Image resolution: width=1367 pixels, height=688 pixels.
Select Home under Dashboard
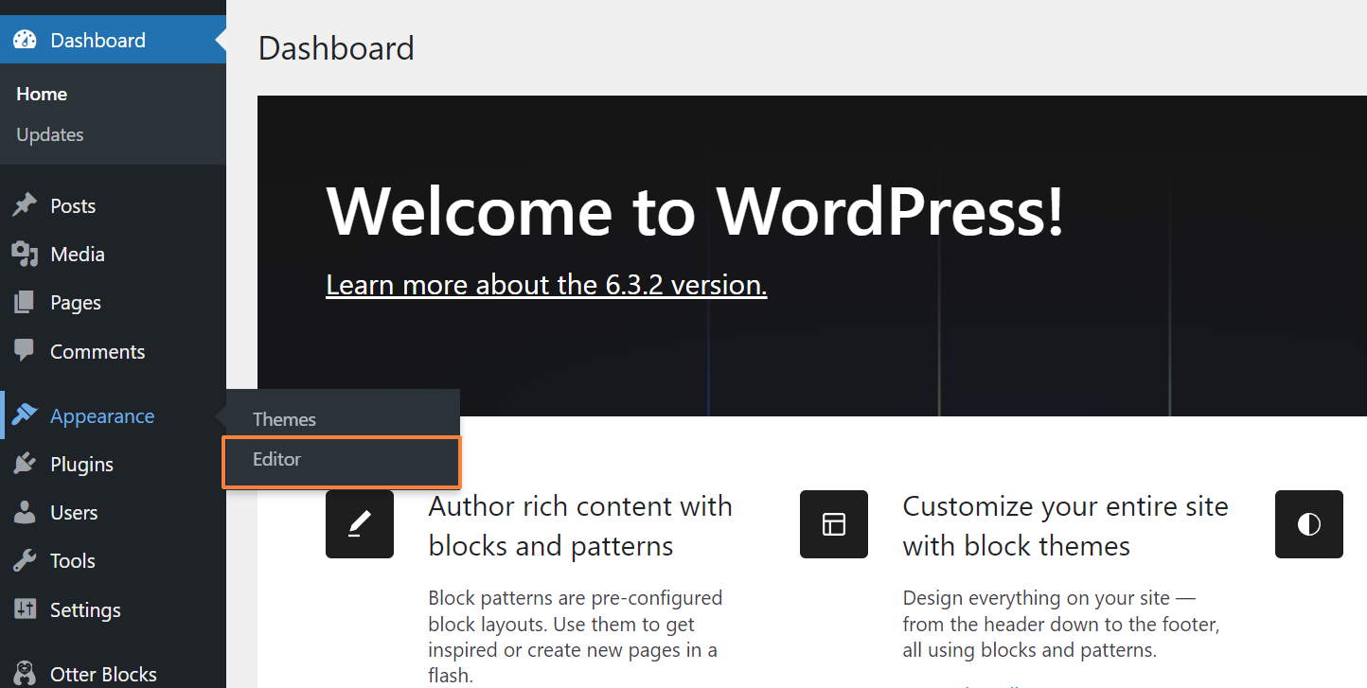(42, 94)
